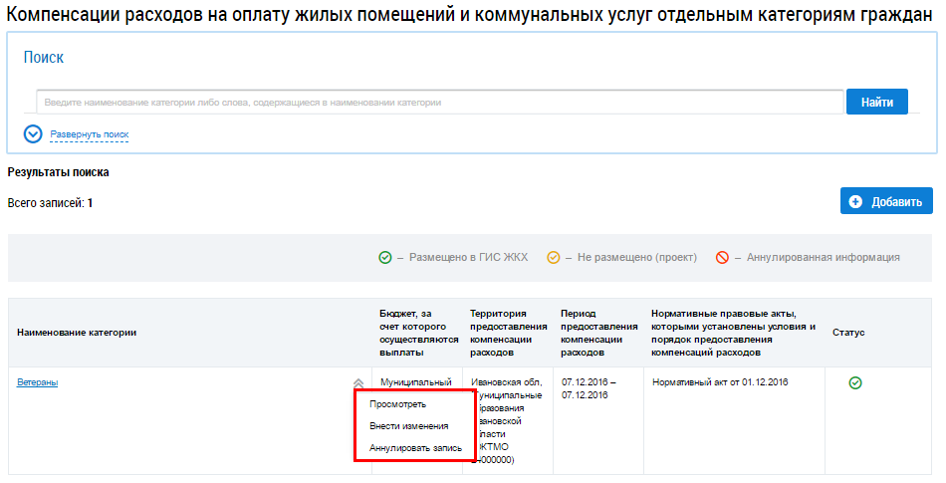Click the Наименование категории column header

[77, 332]
